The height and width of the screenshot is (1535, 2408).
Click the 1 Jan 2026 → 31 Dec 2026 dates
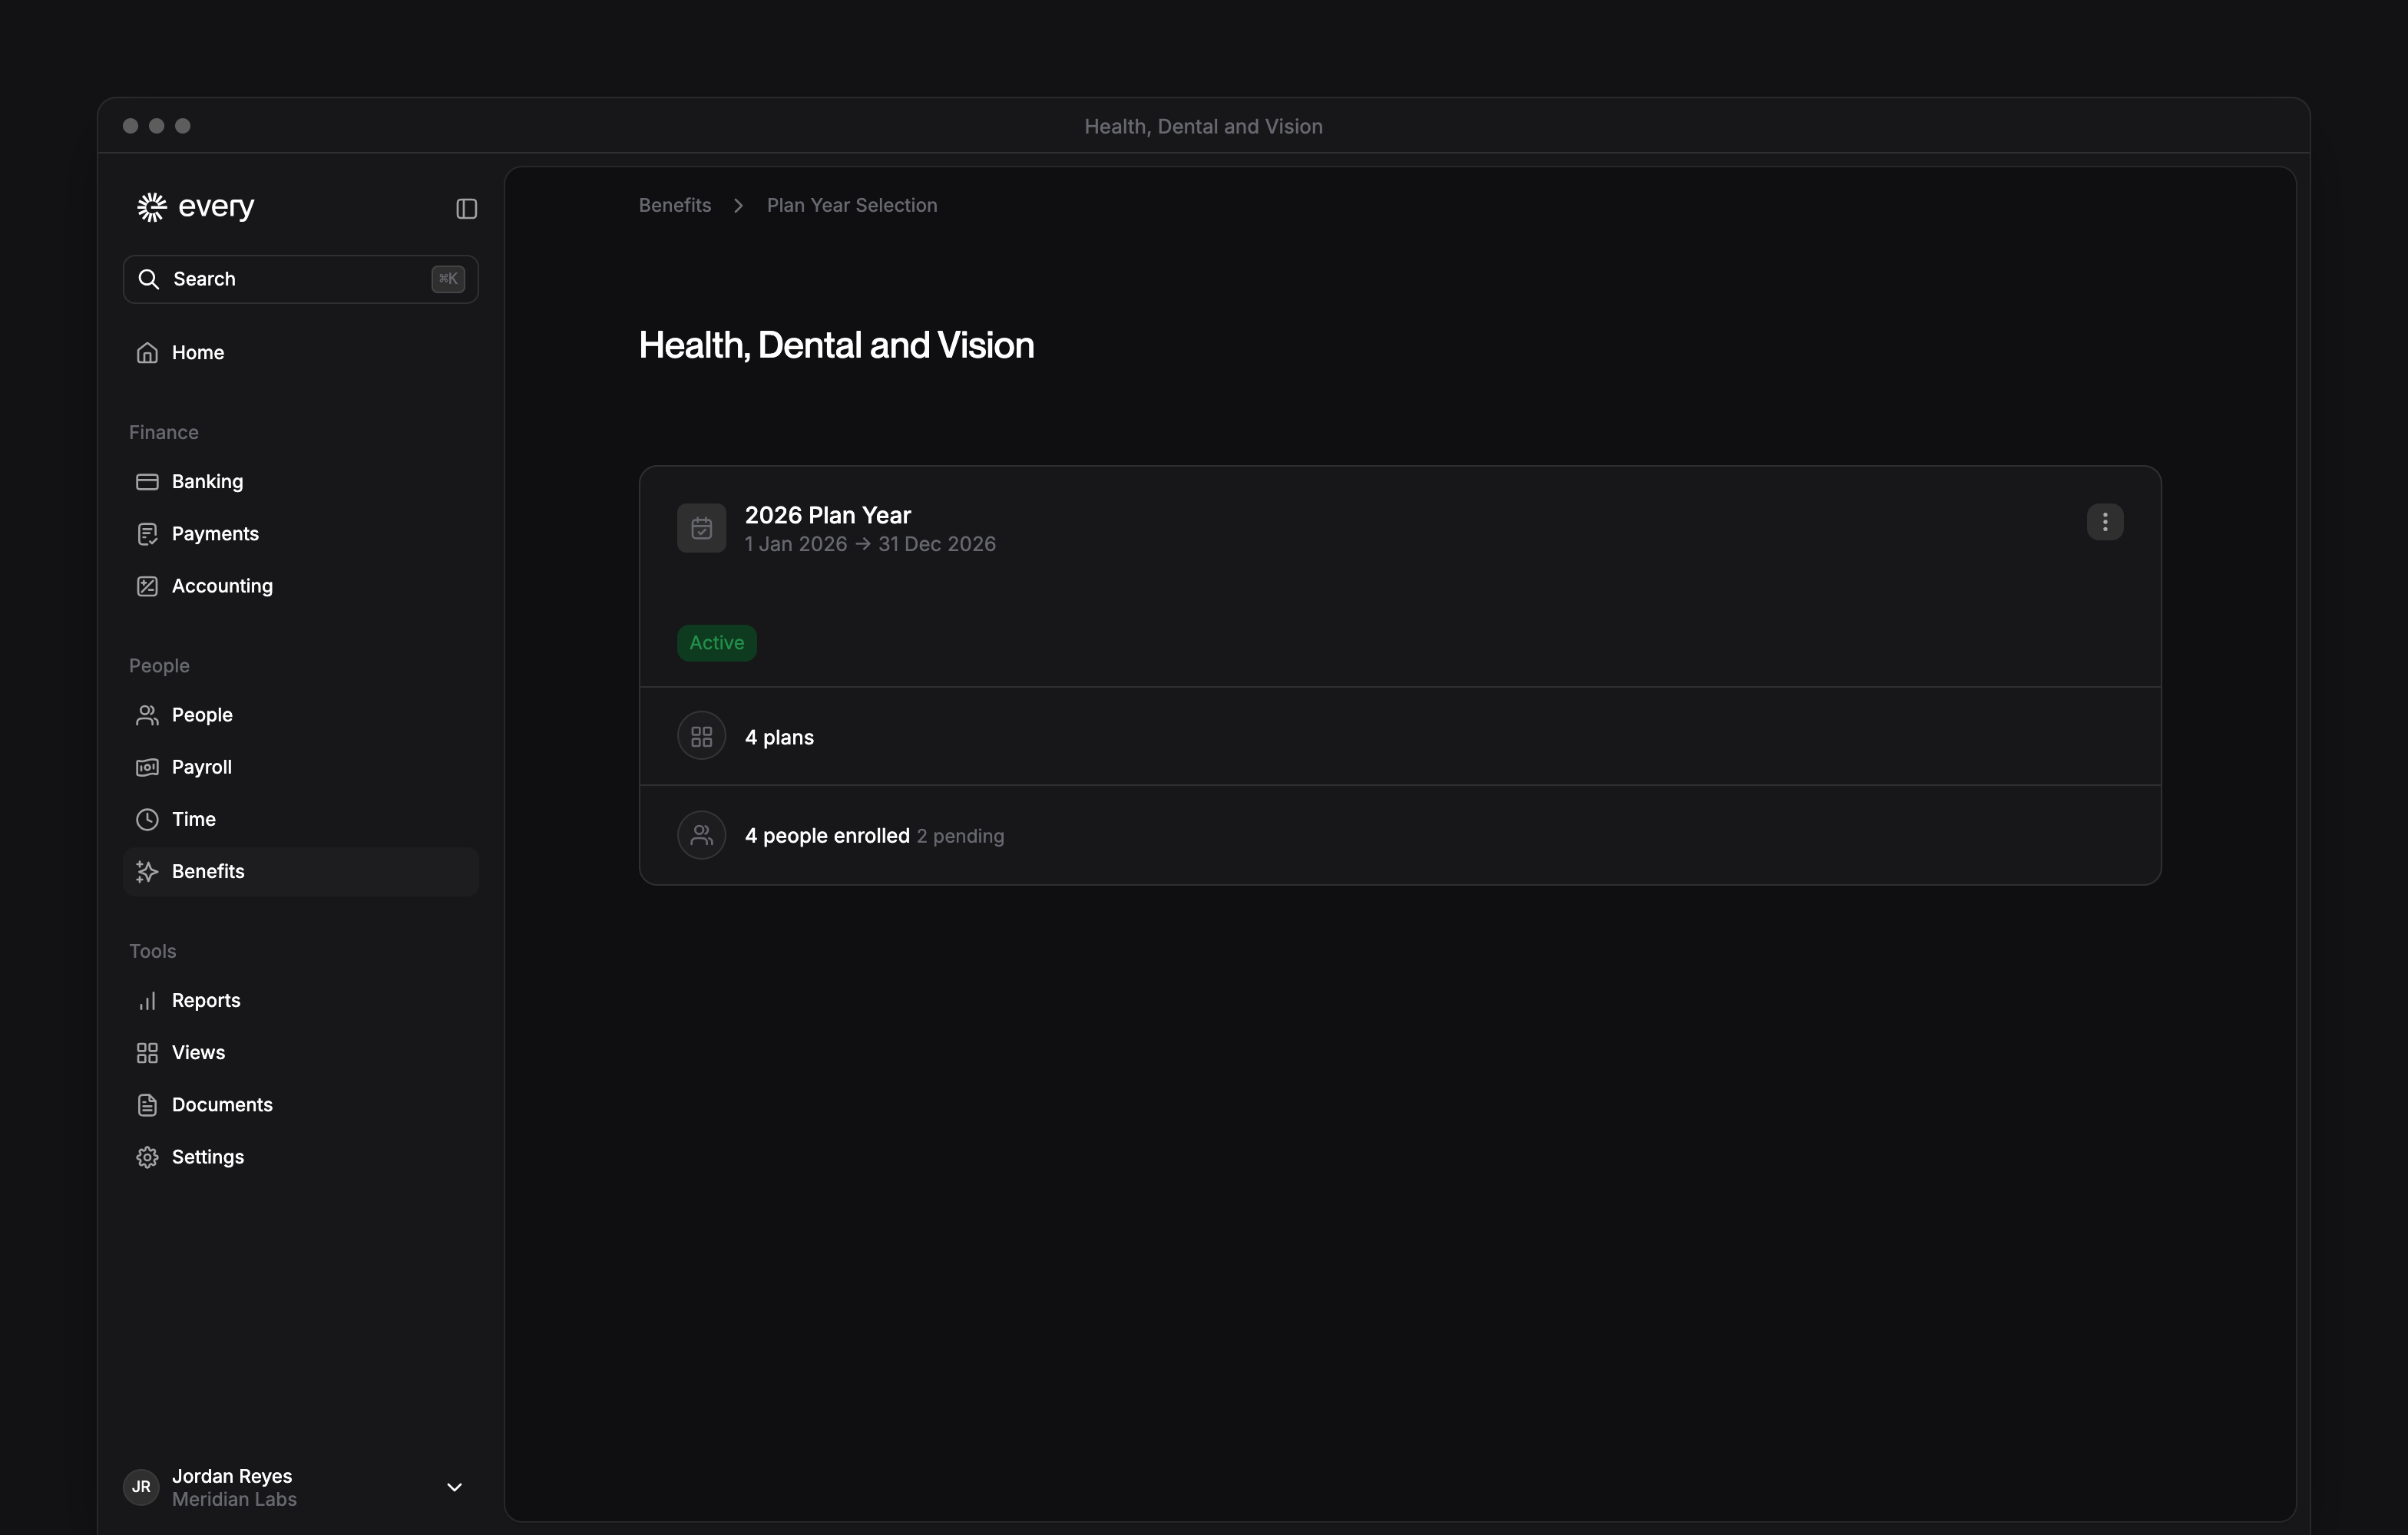click(x=870, y=543)
